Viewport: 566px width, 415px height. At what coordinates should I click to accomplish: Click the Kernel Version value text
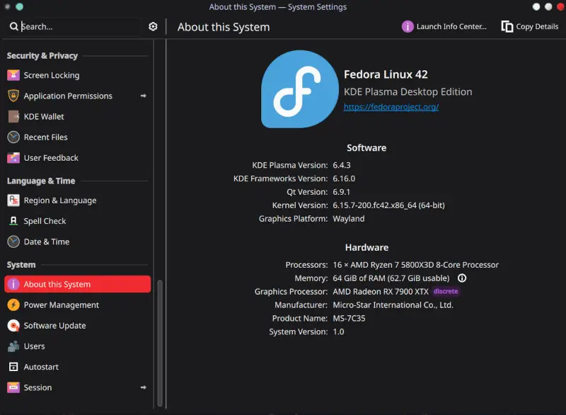[388, 205]
